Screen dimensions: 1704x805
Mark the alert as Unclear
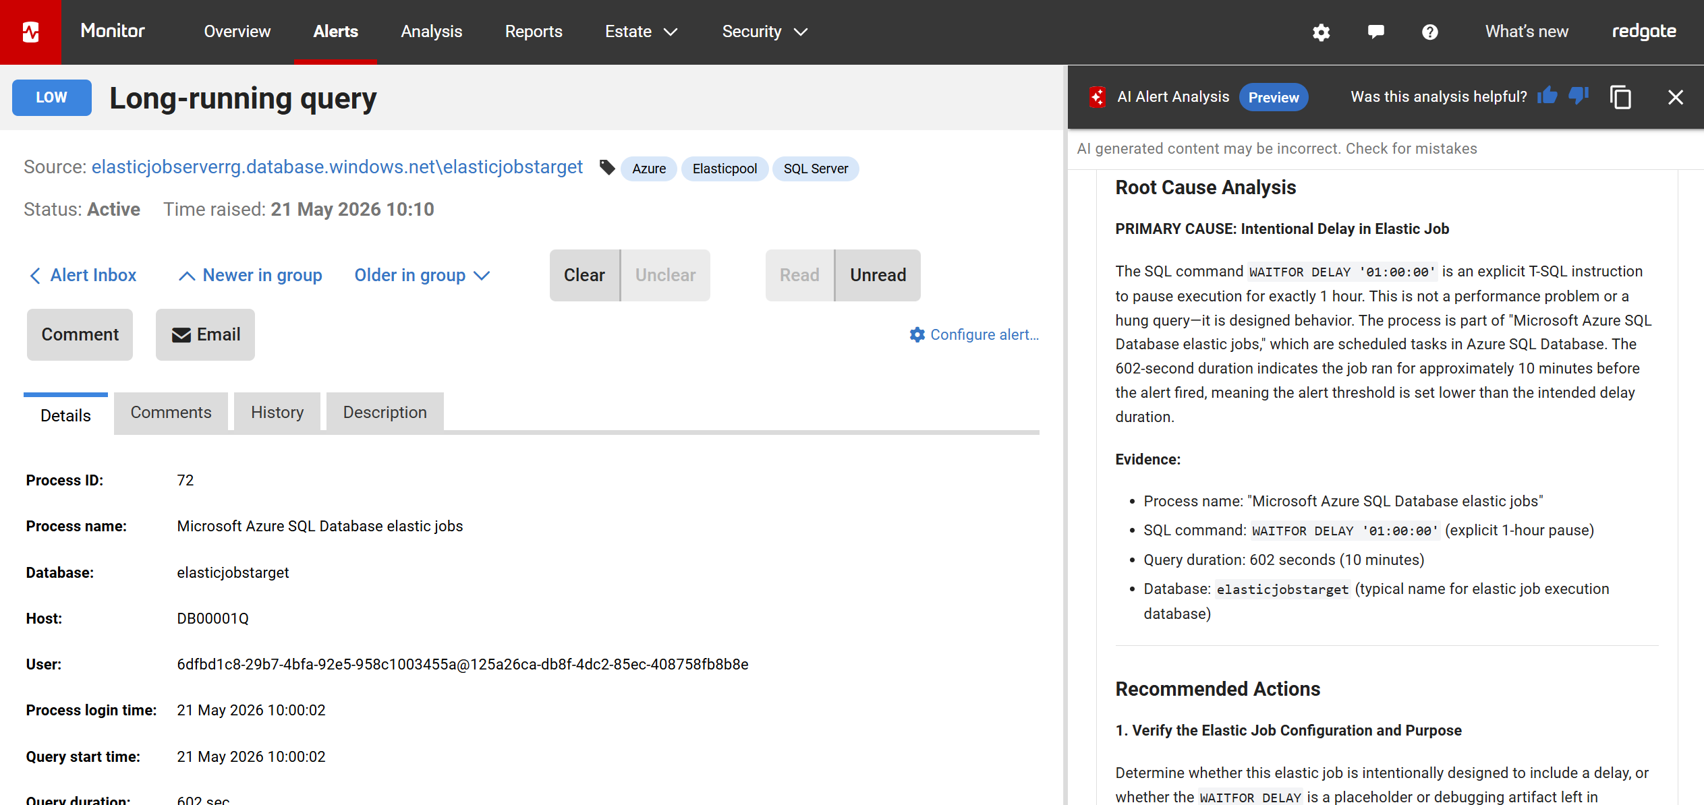665,275
